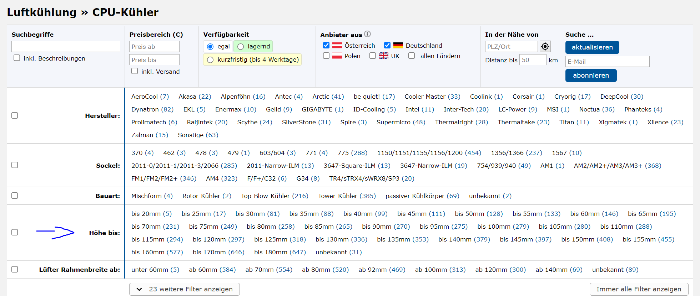The width and height of the screenshot is (700, 296).
Task: Open the Anbieter aus info icon
Action: [x=367, y=34]
